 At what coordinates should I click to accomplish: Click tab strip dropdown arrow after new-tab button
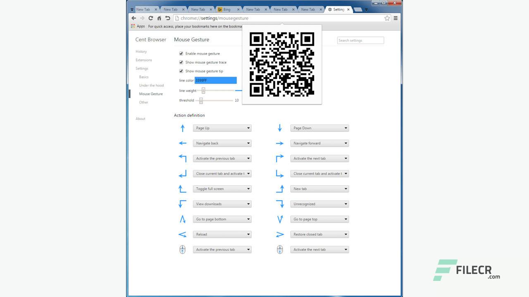(366, 9)
